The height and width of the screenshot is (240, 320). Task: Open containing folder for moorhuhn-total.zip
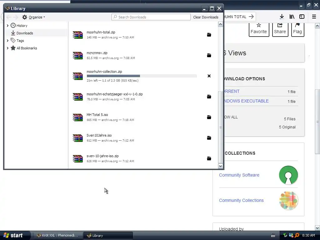pyautogui.click(x=209, y=35)
